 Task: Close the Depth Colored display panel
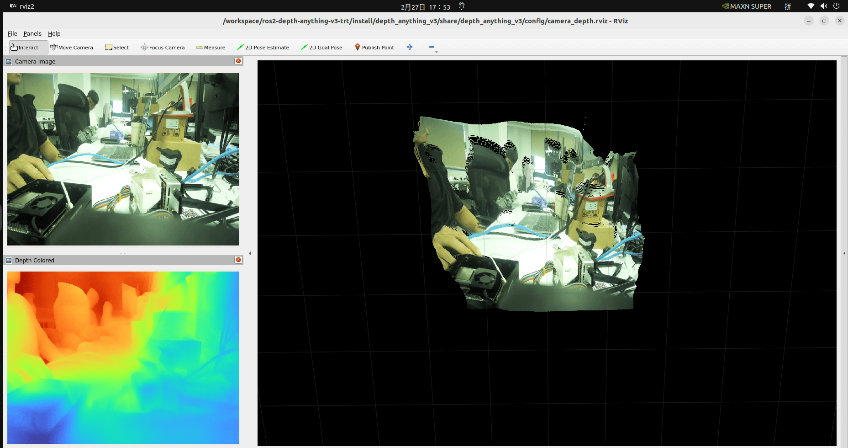238,260
